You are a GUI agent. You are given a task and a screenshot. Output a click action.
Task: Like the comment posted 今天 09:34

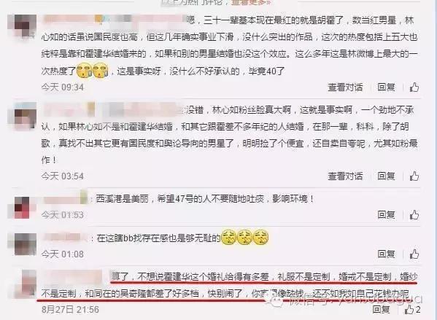pyautogui.click(x=414, y=87)
